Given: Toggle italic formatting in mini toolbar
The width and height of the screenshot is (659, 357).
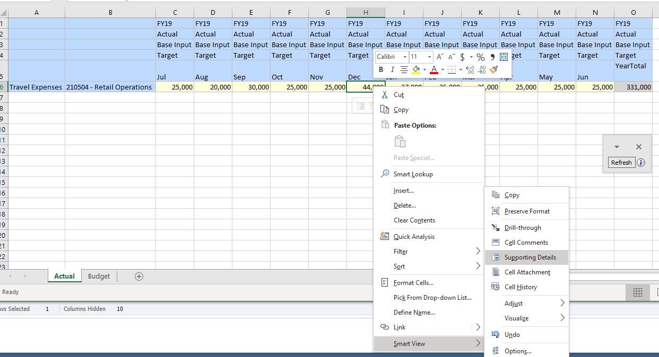Looking at the screenshot, I should tap(393, 69).
